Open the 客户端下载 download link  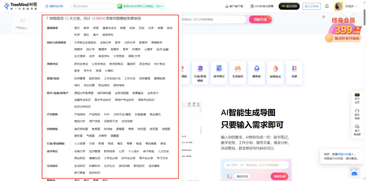point(234,6)
